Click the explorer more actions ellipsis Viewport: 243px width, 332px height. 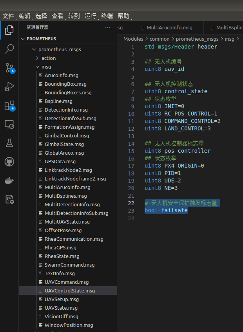click(x=108, y=28)
